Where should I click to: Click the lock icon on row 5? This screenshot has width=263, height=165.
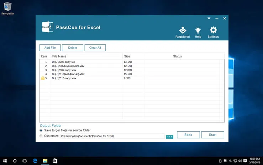(x=43, y=78)
